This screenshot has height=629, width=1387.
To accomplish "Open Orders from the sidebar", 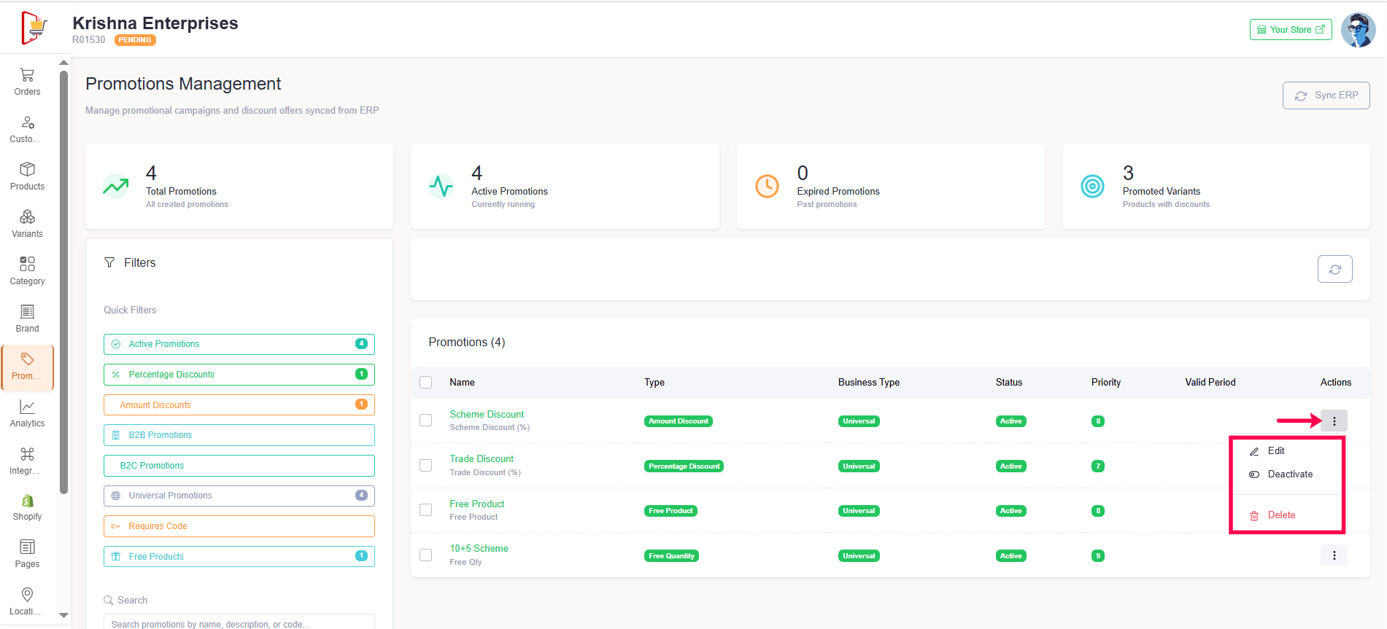I will [27, 82].
